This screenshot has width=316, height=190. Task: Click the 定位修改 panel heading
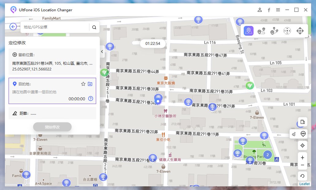(x=17, y=43)
